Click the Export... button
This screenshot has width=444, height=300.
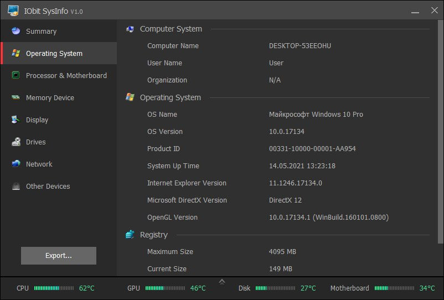pyautogui.click(x=59, y=256)
